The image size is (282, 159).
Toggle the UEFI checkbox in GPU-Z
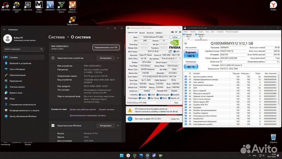174,51
